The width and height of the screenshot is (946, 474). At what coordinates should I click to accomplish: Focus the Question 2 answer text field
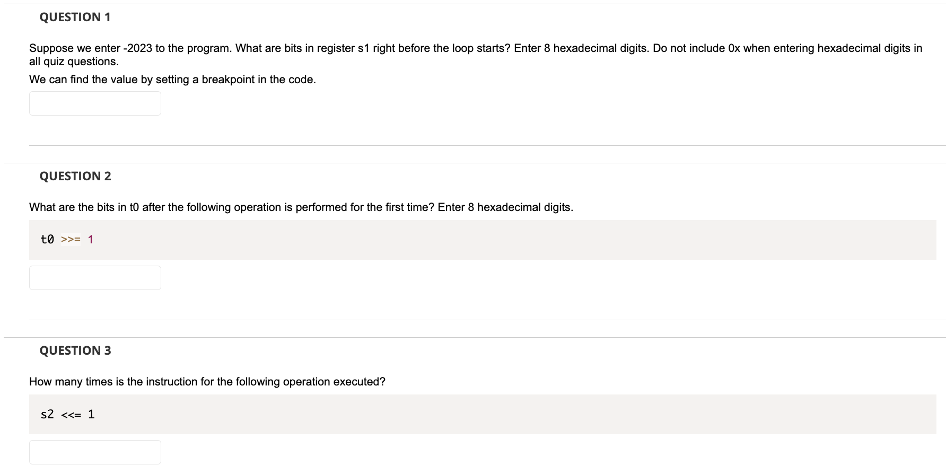coord(95,278)
